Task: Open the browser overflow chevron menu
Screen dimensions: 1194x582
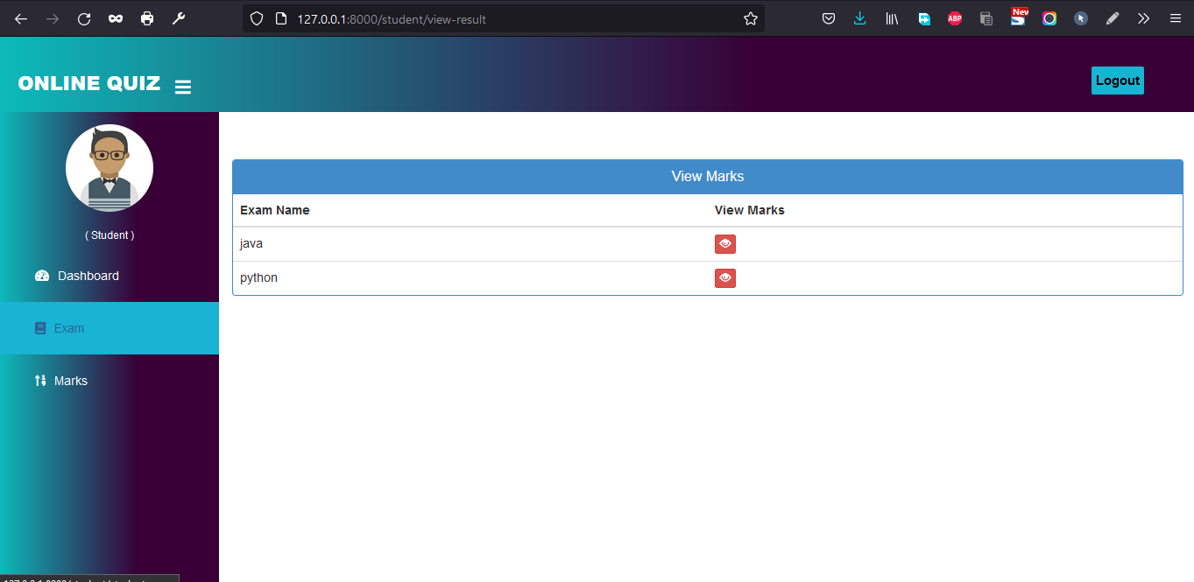Action: click(1143, 18)
